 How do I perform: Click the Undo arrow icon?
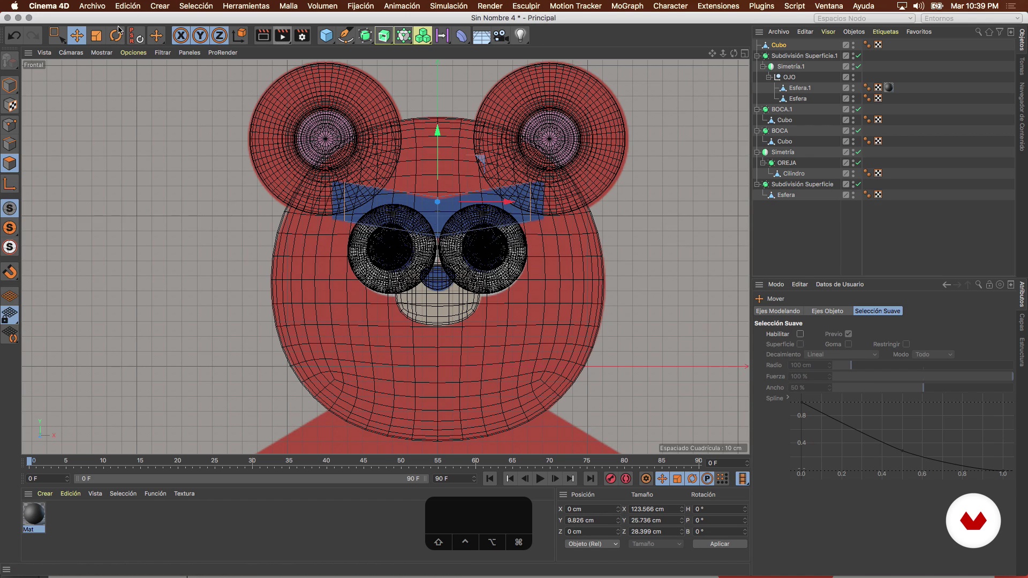point(14,36)
